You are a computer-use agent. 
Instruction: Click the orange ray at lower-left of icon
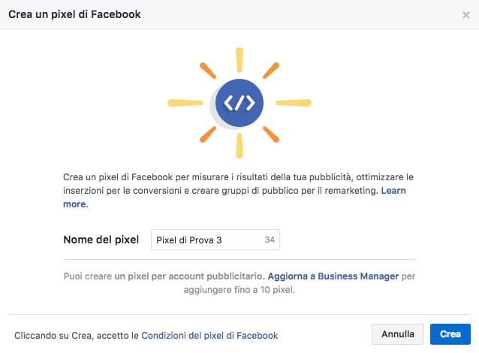tap(208, 134)
